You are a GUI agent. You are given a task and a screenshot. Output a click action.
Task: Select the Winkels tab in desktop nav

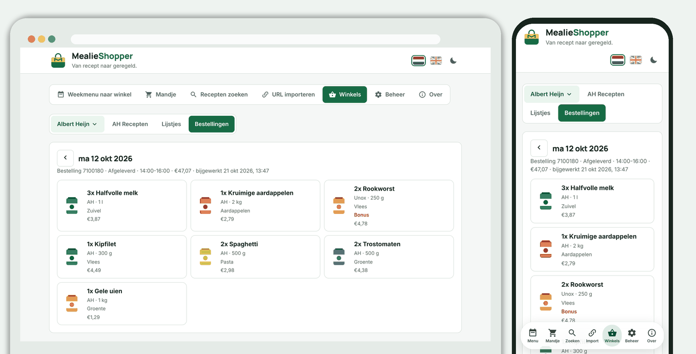coord(345,95)
